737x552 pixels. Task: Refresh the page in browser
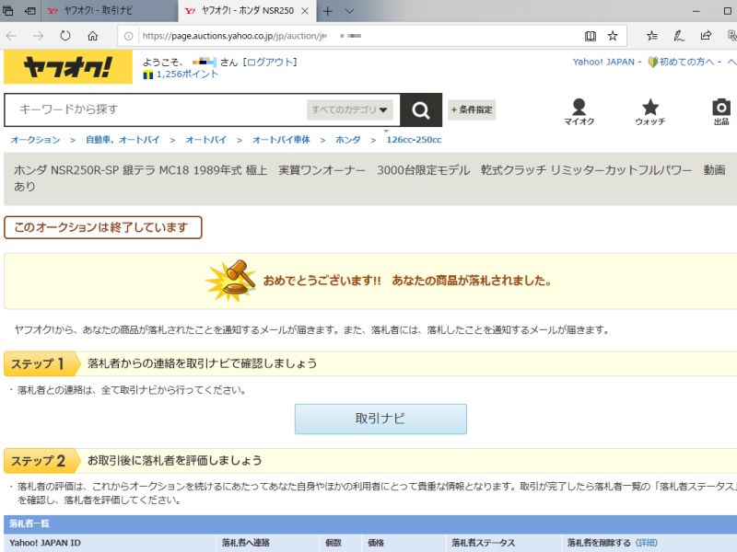point(65,36)
